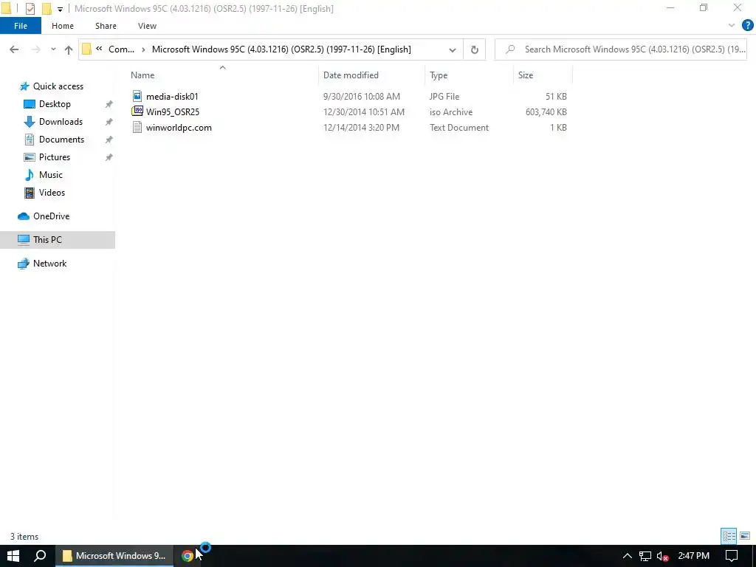Click New folder quick access toolbar icon
Viewport: 756px width, 567px height.
[47, 9]
